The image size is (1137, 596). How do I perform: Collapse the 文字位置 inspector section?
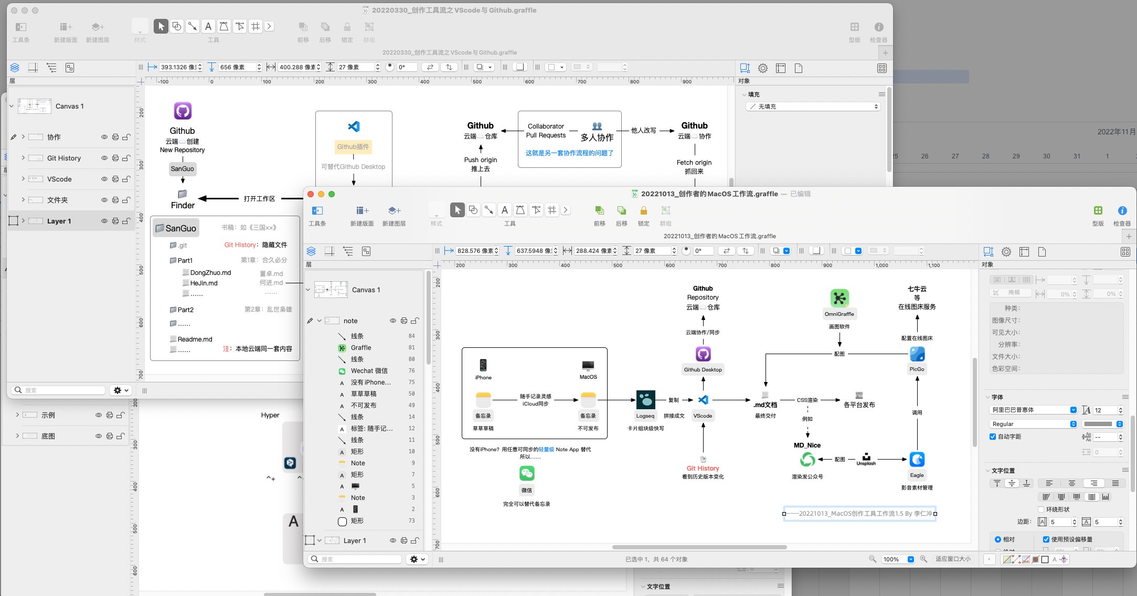987,471
